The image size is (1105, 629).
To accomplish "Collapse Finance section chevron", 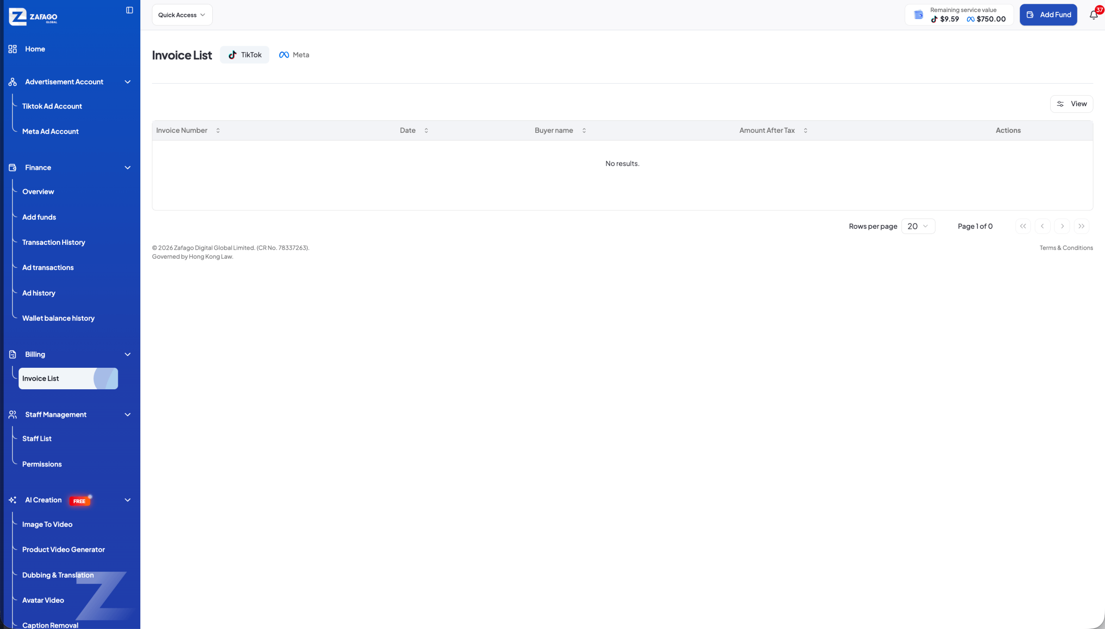I will coord(128,168).
